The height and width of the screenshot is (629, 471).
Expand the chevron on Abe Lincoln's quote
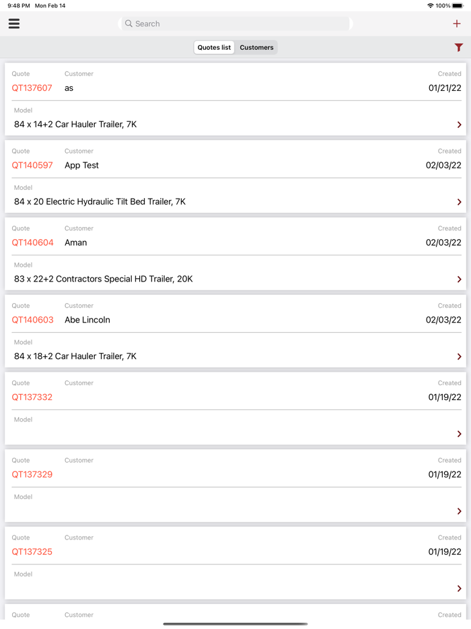(459, 356)
